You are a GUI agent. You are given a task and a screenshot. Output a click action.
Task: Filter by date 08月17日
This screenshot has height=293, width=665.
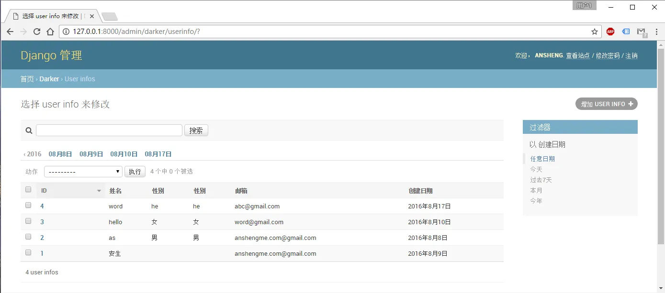click(x=158, y=154)
